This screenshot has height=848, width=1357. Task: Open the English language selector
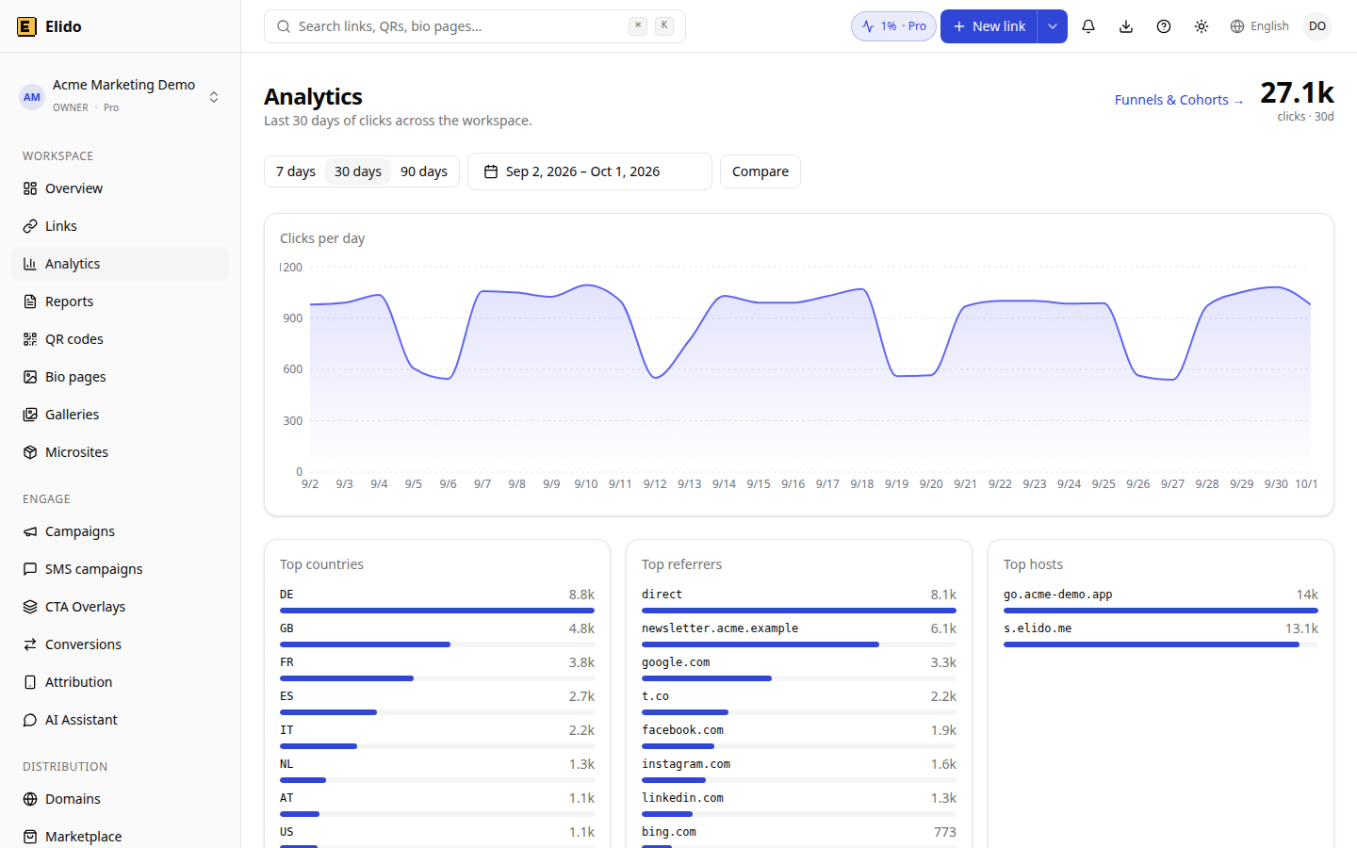pos(1259,26)
